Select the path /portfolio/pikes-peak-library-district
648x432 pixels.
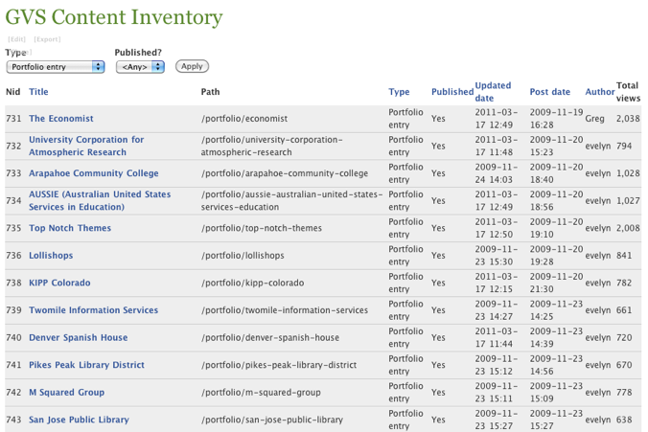point(279,365)
